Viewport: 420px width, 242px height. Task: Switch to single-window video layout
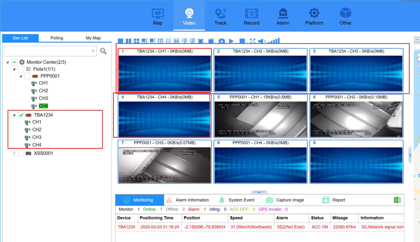120,41
